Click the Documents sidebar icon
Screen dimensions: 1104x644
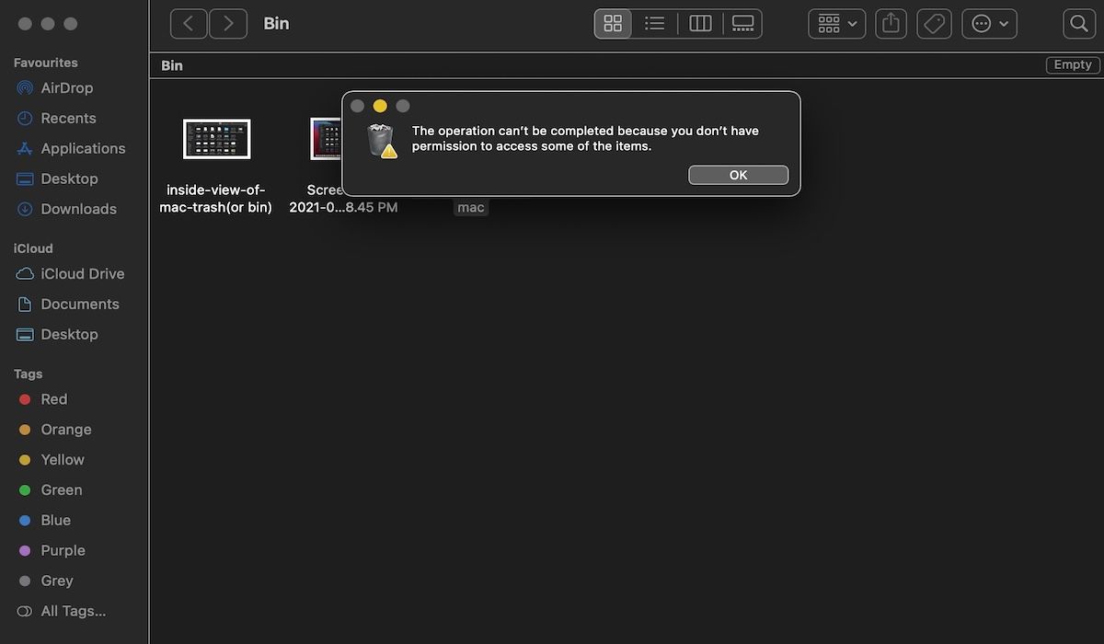tap(25, 305)
